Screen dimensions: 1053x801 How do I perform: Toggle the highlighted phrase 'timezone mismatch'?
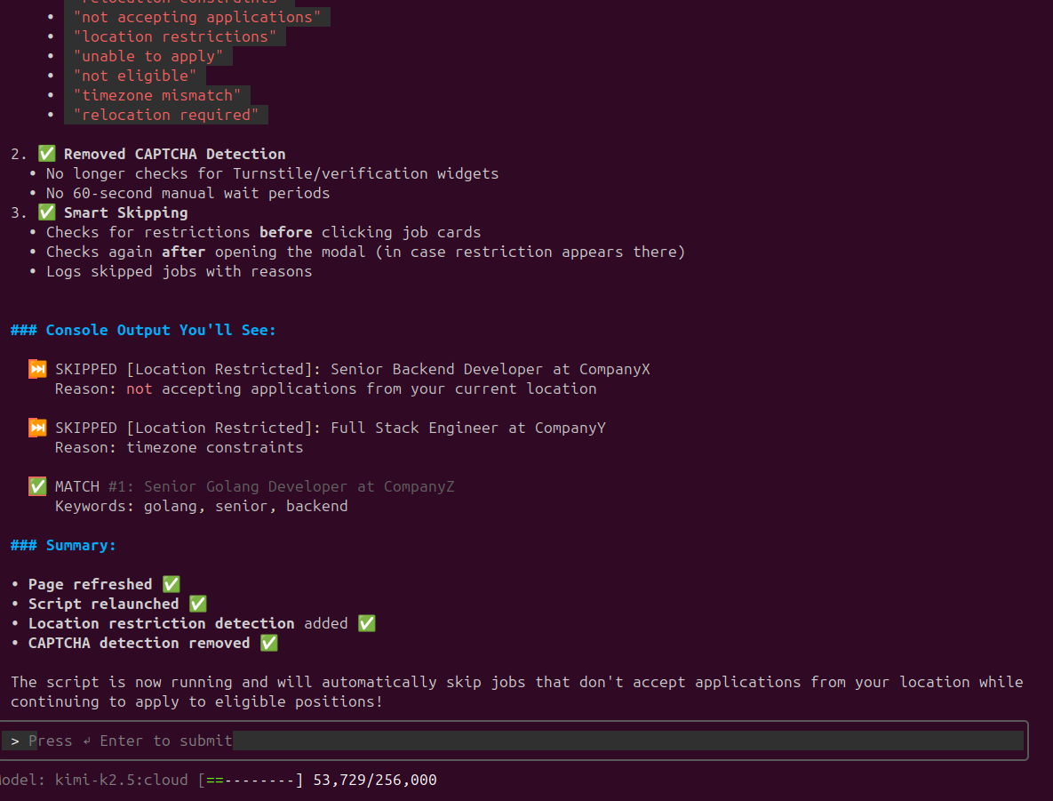click(x=158, y=95)
